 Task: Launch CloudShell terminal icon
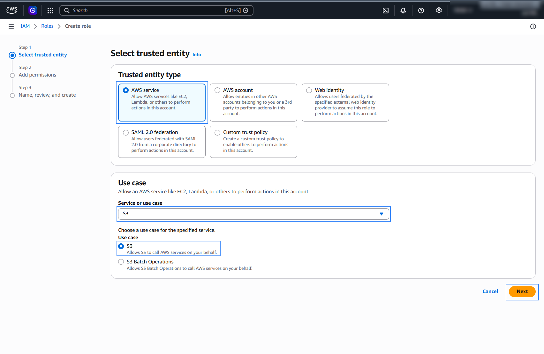click(x=386, y=11)
